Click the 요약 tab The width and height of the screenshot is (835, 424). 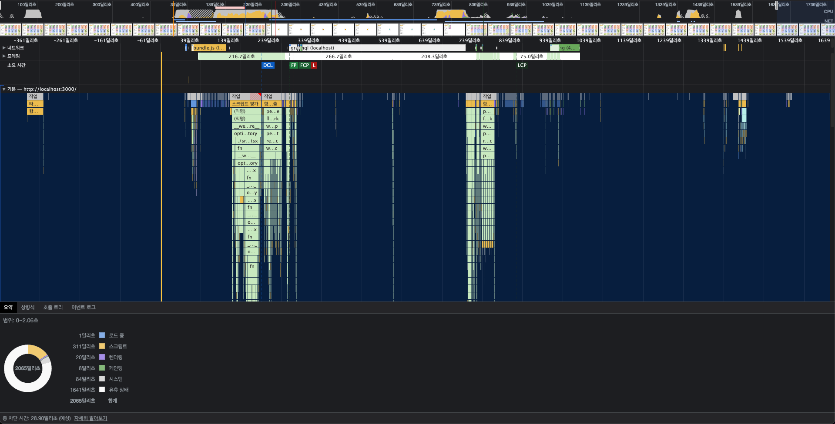pyautogui.click(x=8, y=307)
